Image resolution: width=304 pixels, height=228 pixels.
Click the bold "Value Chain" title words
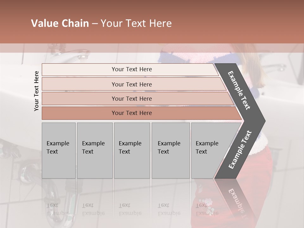60,23
